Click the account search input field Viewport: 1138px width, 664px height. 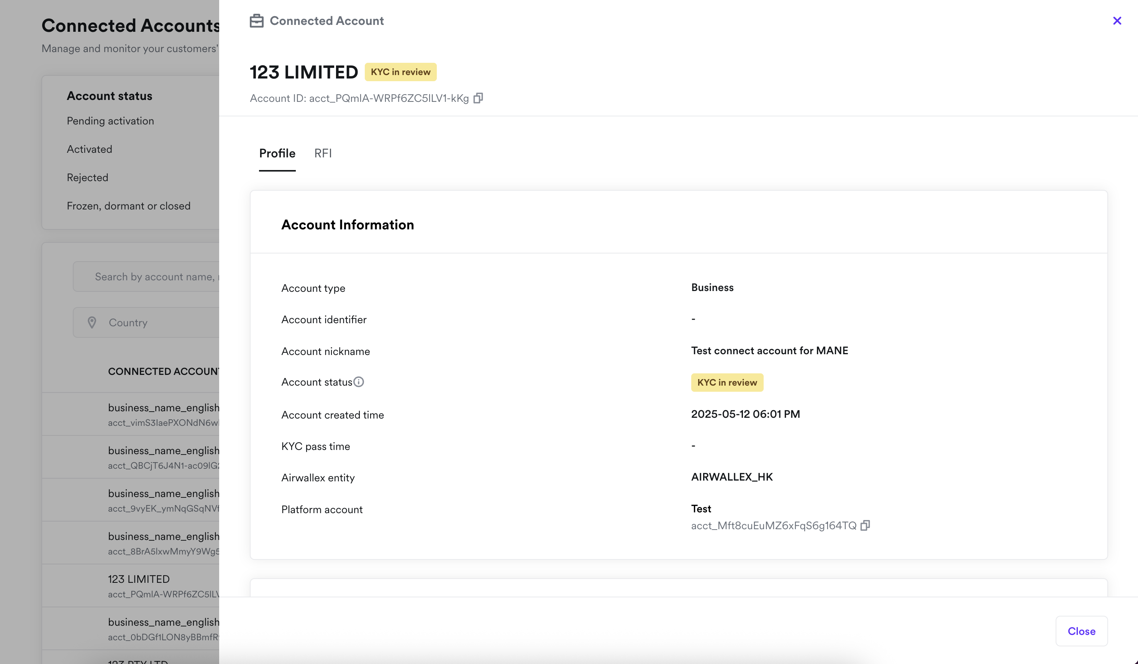click(x=154, y=277)
